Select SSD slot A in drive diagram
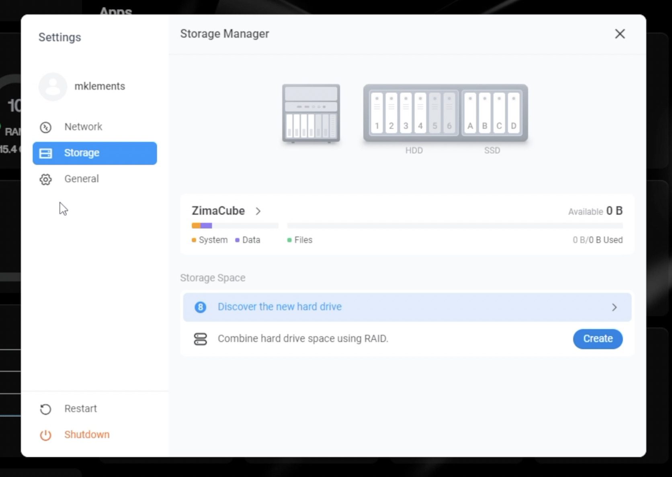672x477 pixels. [470, 113]
